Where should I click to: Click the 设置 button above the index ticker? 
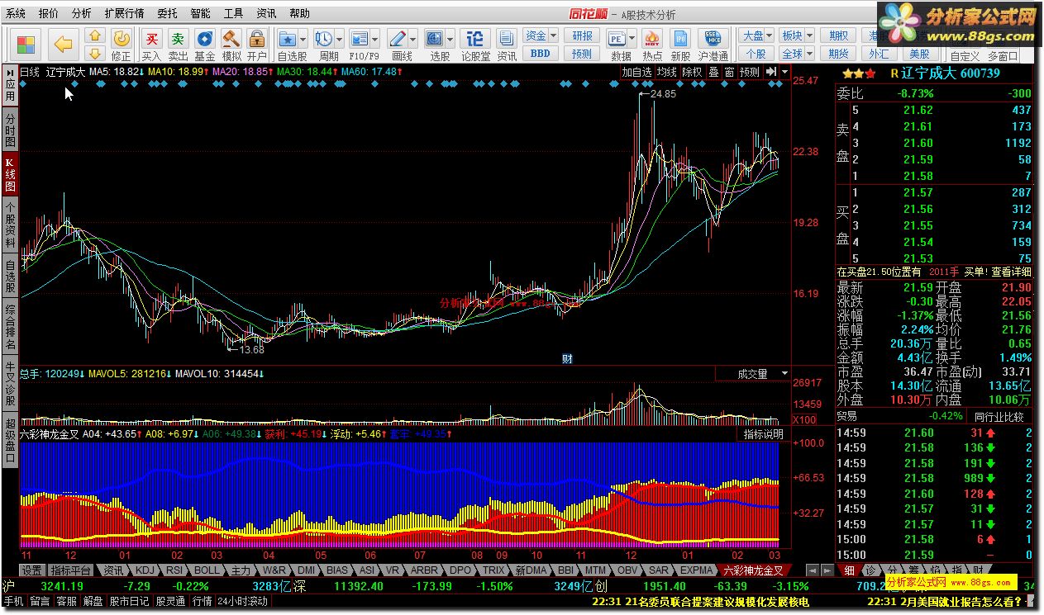click(x=31, y=570)
